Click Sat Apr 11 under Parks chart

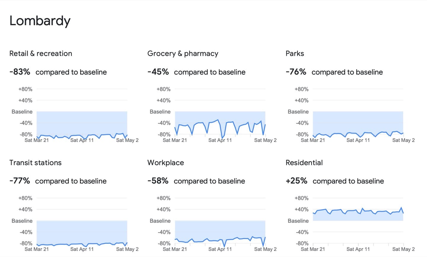(358, 140)
